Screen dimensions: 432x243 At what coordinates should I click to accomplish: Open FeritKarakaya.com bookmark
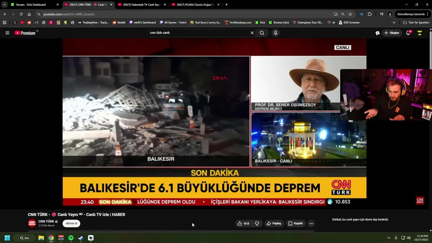[x=238, y=23]
